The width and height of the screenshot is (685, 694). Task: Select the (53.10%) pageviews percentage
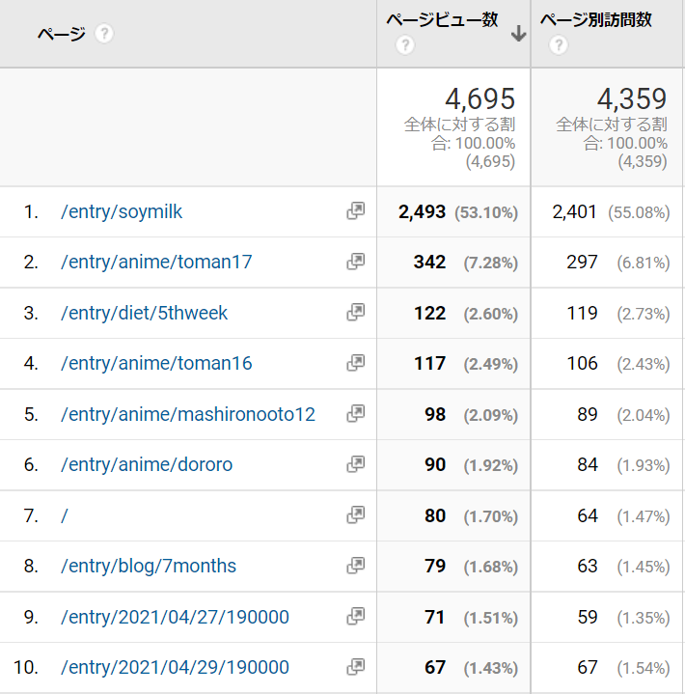click(x=486, y=213)
